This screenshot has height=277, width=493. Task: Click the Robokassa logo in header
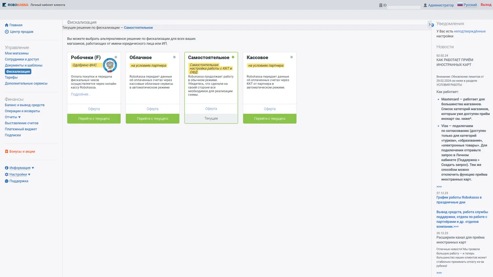click(15, 5)
